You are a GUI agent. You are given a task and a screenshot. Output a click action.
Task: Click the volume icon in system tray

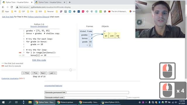[176, 102]
